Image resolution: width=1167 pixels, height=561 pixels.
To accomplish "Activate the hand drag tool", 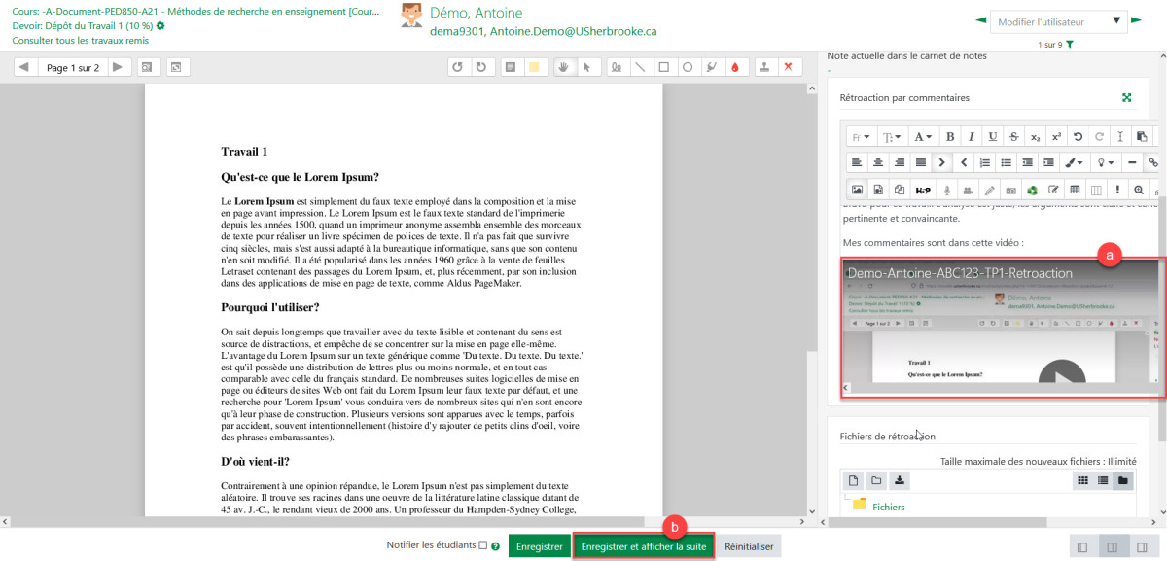I will click(562, 68).
